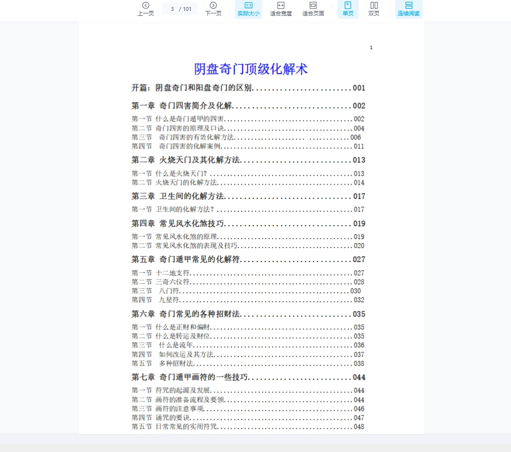Open chapter 第五章 奇门遁甲常见的化解符

tap(248, 259)
